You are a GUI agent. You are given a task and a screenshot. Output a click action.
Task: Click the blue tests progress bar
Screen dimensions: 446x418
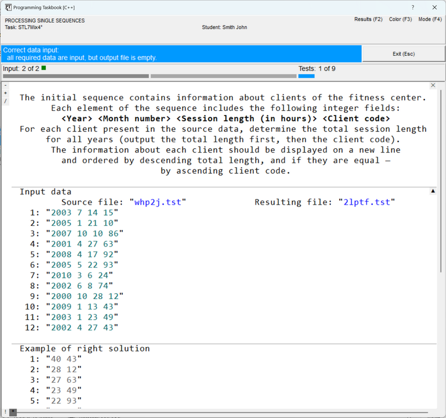coord(306,76)
